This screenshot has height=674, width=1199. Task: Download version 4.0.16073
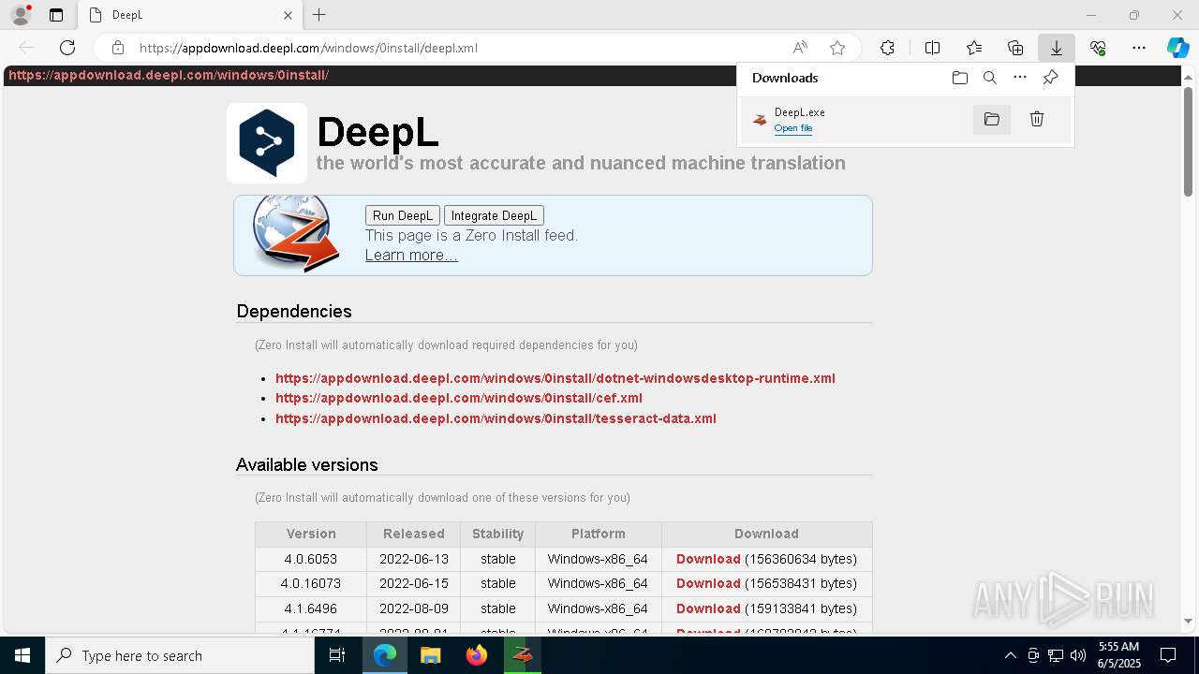[708, 583]
